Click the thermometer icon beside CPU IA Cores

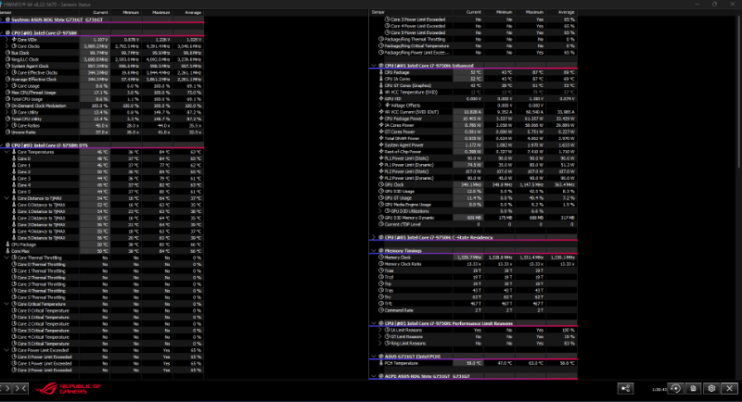[x=381, y=79]
